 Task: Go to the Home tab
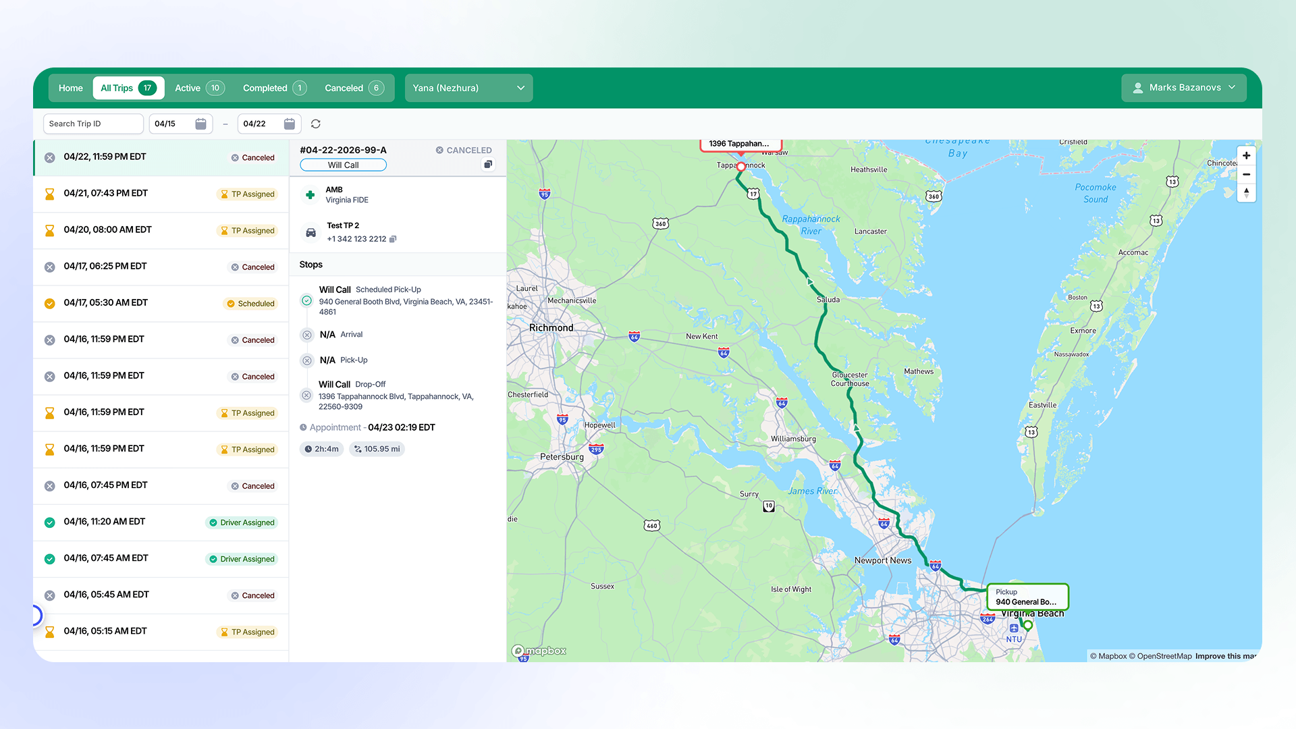point(70,88)
